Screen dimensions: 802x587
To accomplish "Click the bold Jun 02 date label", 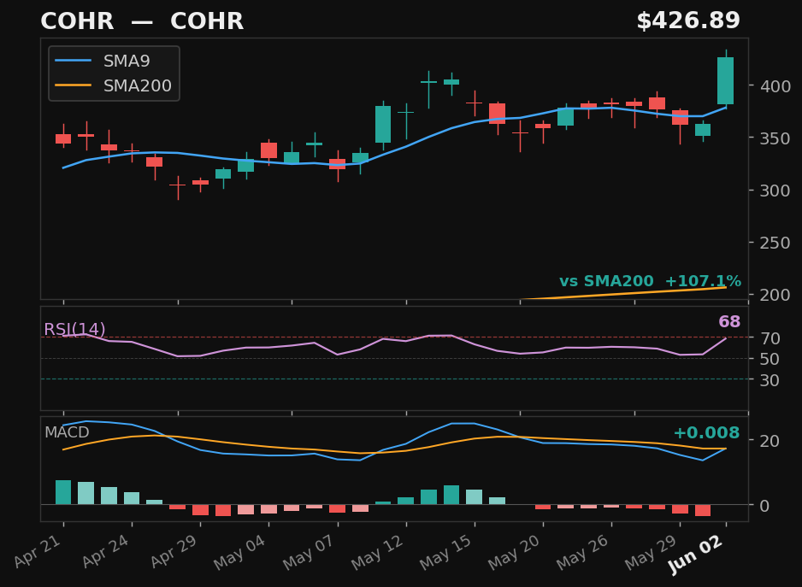I will click(696, 555).
